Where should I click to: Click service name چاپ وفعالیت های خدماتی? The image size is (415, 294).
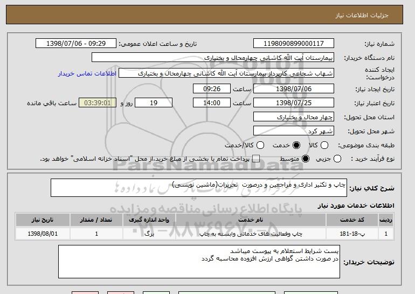(251, 234)
